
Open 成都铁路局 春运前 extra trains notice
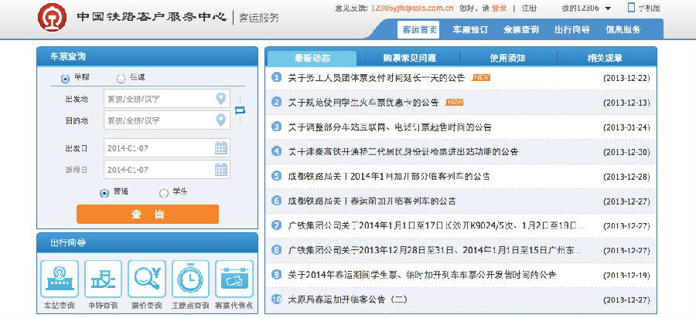[x=371, y=201]
